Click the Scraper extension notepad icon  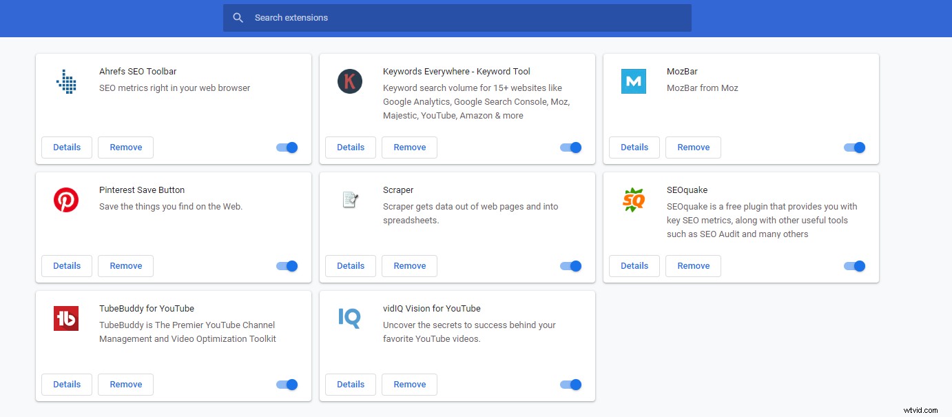point(350,200)
